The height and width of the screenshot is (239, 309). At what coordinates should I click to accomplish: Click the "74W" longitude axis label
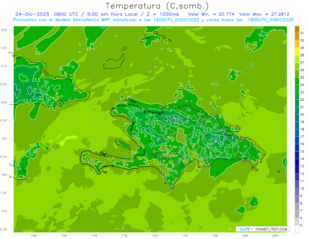click(x=94, y=236)
